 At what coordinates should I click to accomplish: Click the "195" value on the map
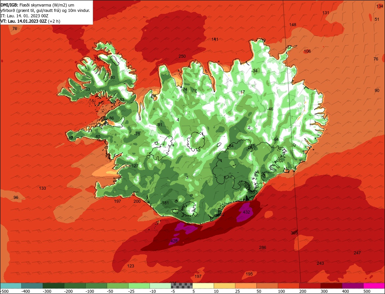coord(249,274)
